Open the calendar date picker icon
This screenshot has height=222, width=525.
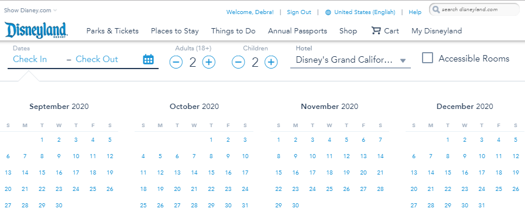click(148, 59)
